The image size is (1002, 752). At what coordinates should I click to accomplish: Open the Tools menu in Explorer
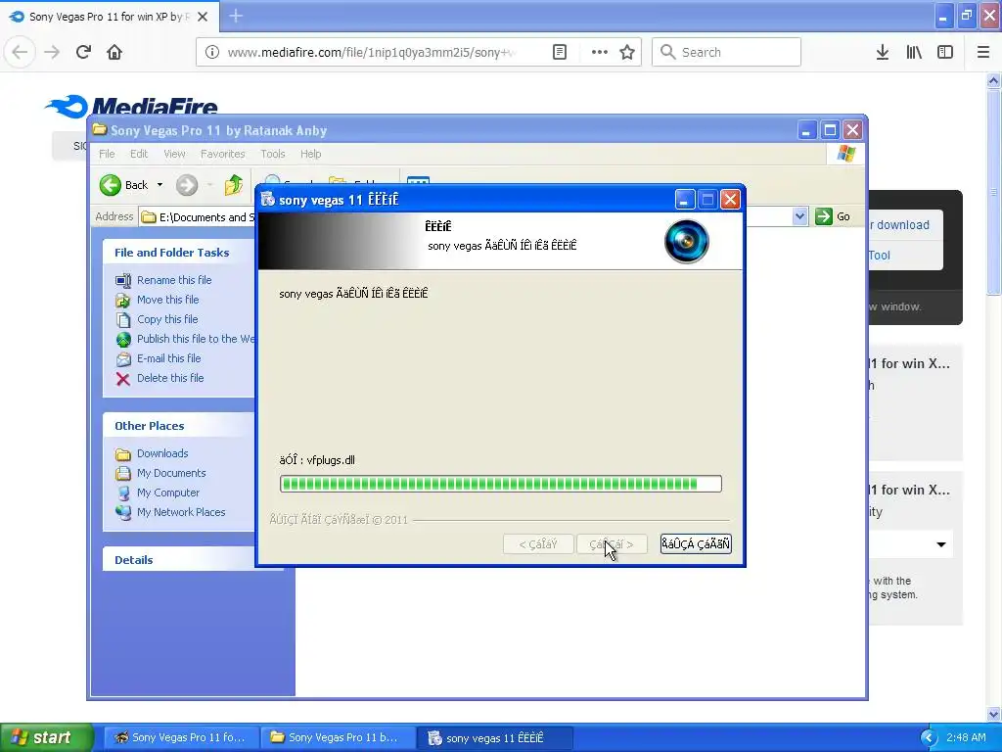pos(272,154)
